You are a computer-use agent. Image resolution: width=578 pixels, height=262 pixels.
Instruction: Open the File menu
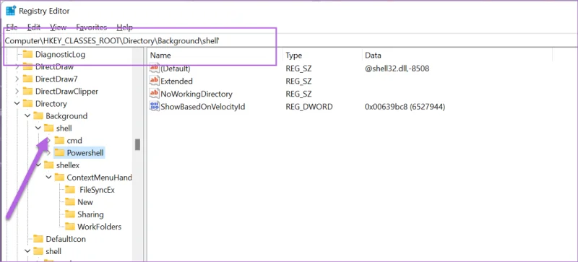tap(12, 27)
